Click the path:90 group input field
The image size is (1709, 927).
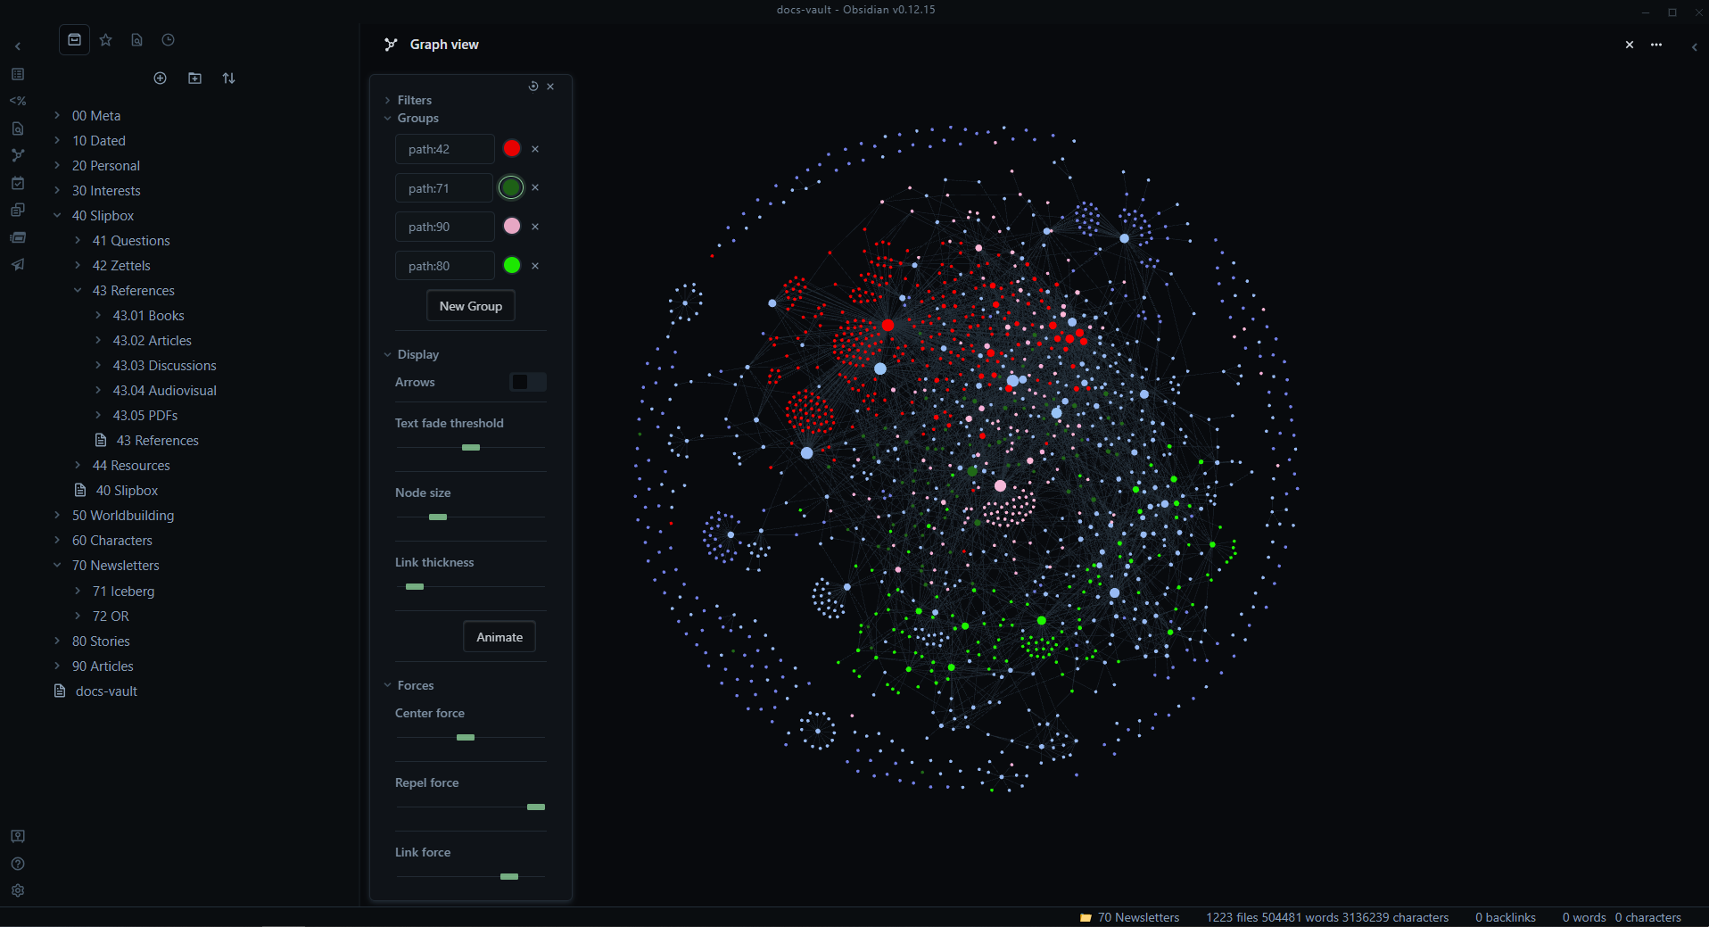[x=443, y=226]
